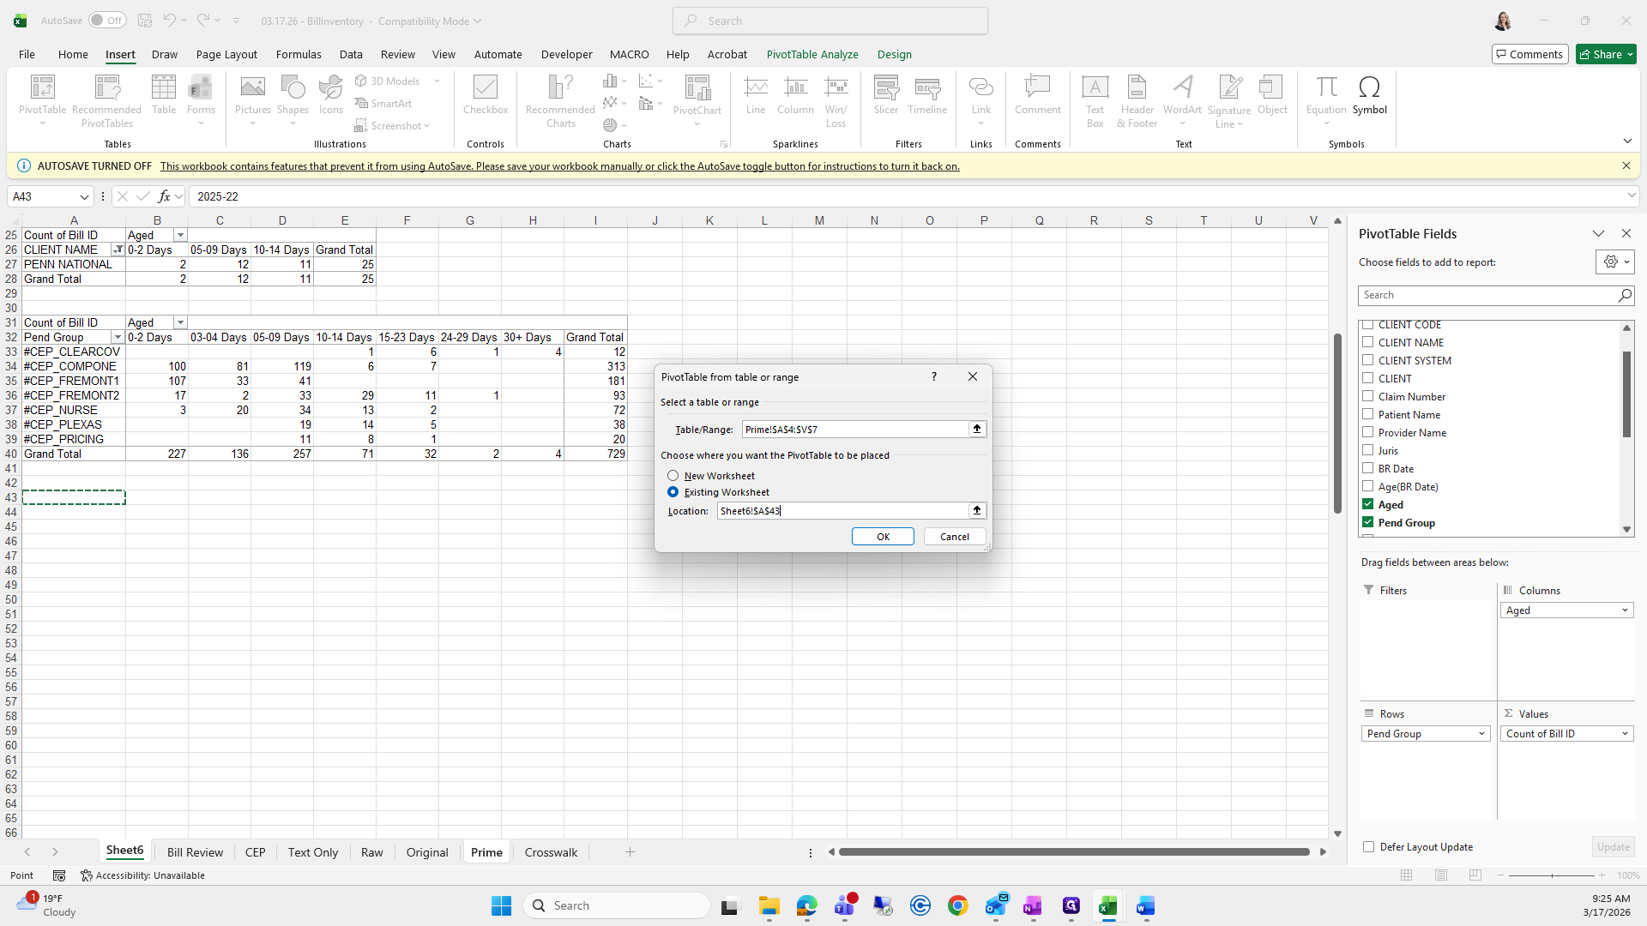Viewport: 1647px width, 926px height.
Task: Click the Page Break Preview status bar icon
Action: tap(1475, 875)
